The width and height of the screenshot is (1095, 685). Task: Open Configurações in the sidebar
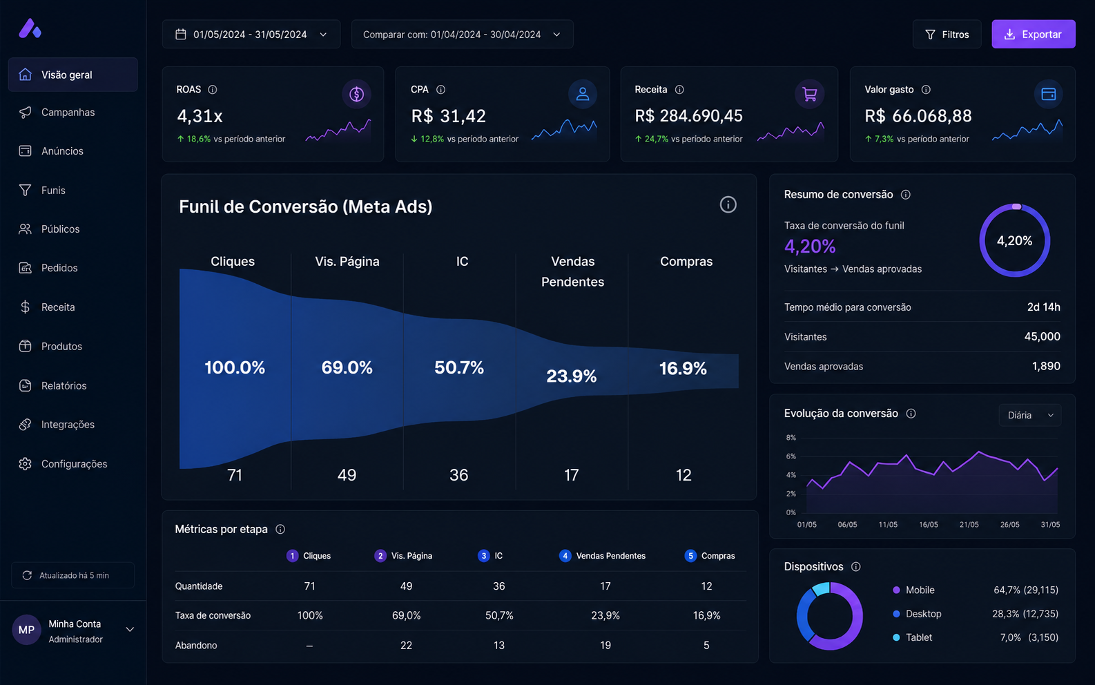[72, 464]
